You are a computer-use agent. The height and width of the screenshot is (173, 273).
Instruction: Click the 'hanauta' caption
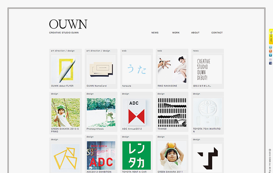click(127, 86)
